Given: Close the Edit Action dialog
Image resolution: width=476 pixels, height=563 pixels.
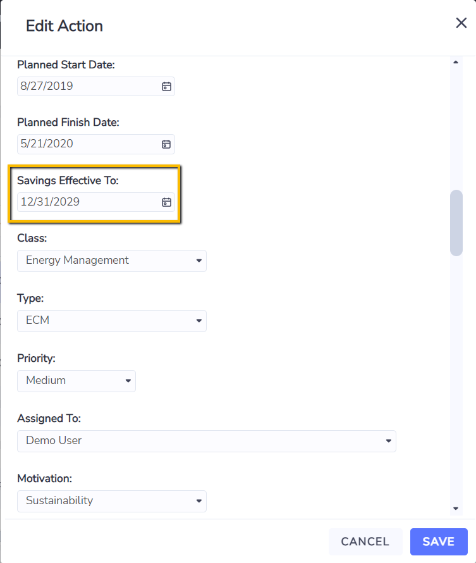Looking at the screenshot, I should tap(461, 23).
